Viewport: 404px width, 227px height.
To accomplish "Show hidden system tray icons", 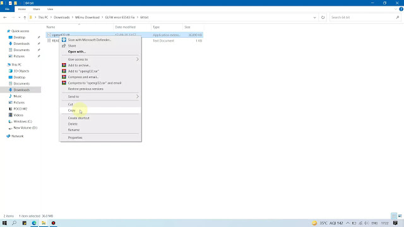I will point(348,223).
